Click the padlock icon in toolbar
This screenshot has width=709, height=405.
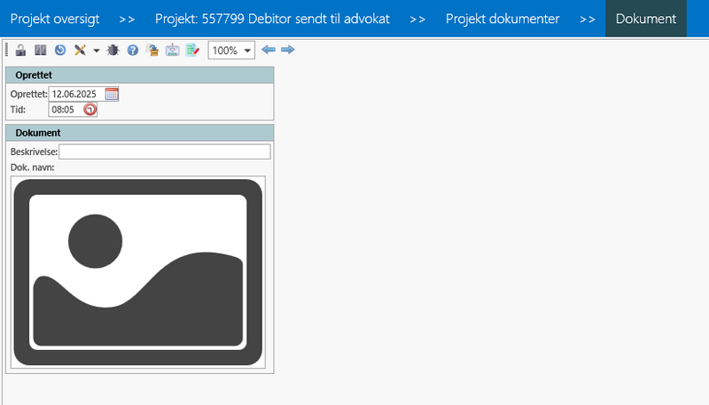(20, 51)
